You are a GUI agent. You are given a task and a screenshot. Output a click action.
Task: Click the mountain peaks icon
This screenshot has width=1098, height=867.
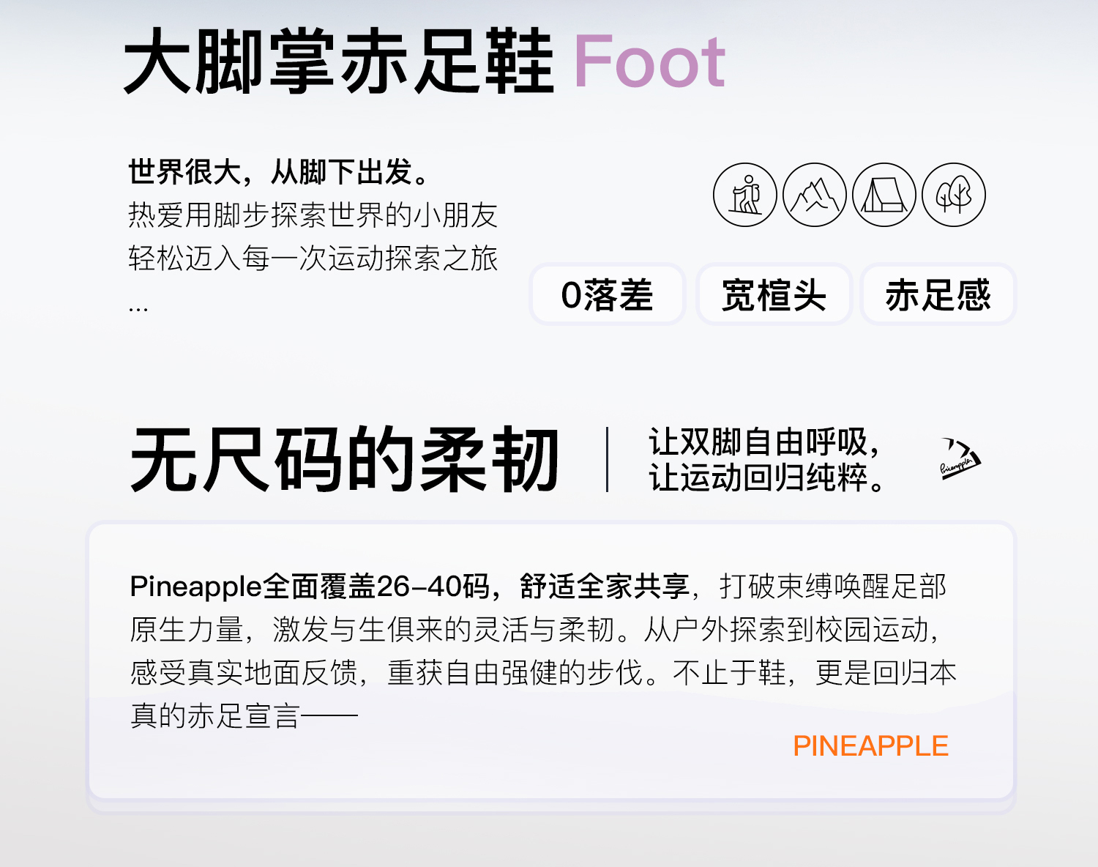[815, 195]
